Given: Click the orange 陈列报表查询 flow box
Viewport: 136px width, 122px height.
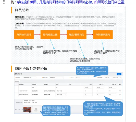Looking at the screenshot, I should 103,35.
